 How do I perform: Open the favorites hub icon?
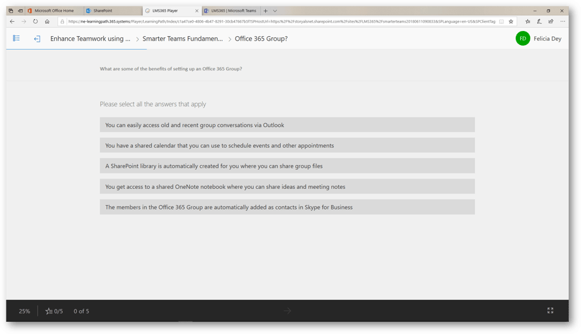(x=527, y=21)
